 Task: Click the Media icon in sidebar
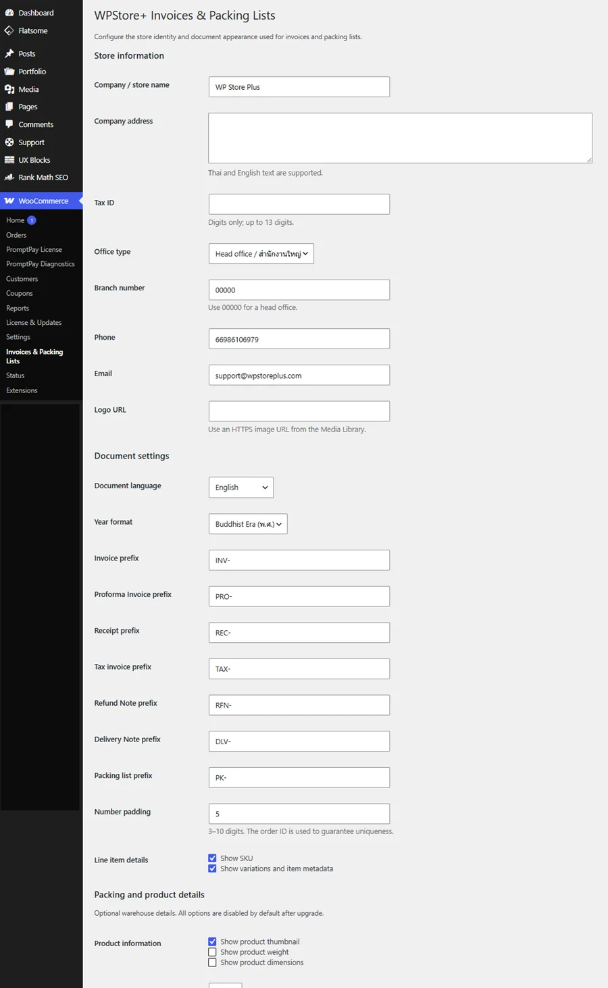[x=9, y=89]
